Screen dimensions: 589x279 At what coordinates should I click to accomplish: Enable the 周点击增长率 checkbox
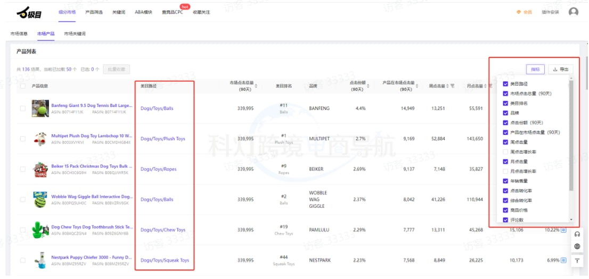pos(505,152)
